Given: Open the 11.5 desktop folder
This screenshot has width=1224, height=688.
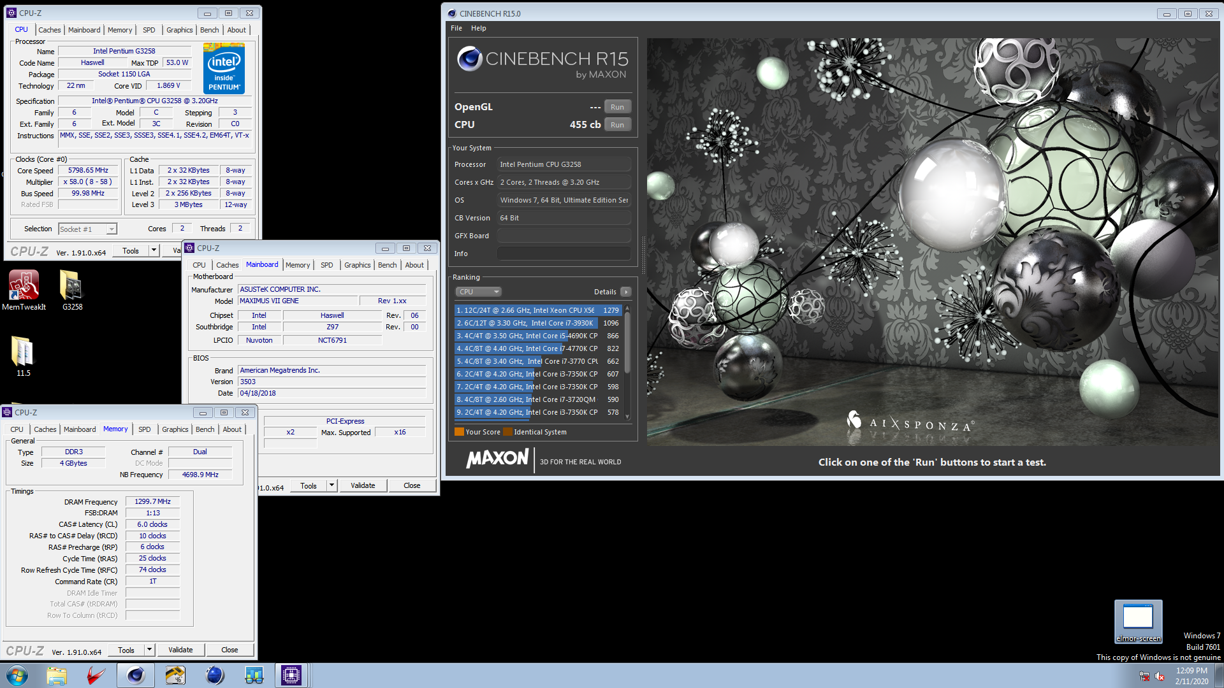Looking at the screenshot, I should [x=23, y=356].
